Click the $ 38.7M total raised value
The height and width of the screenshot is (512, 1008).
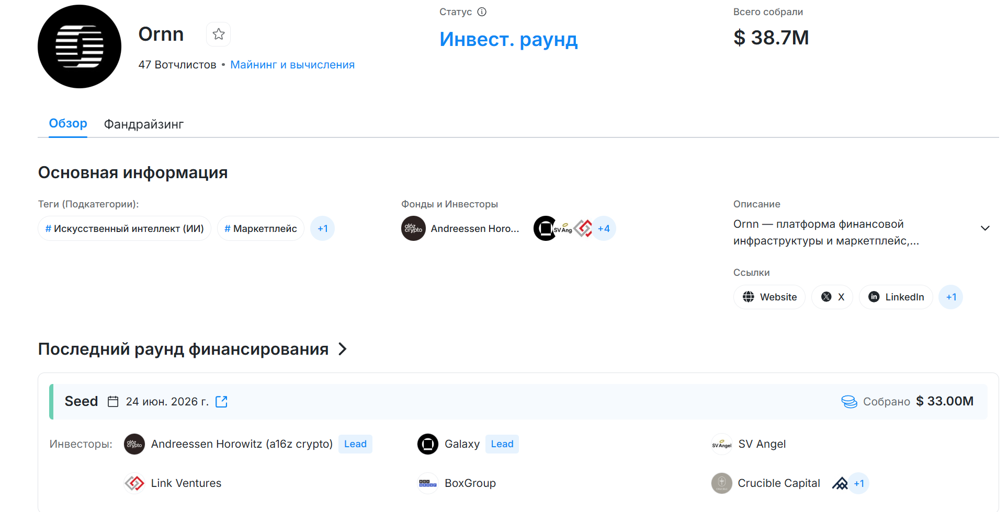click(771, 38)
